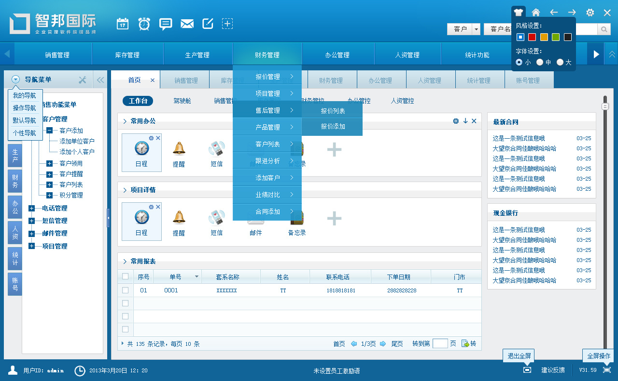The width and height of the screenshot is (618, 381).
Task: Click the envelope mail icon in the header
Action: pyautogui.click(x=187, y=24)
